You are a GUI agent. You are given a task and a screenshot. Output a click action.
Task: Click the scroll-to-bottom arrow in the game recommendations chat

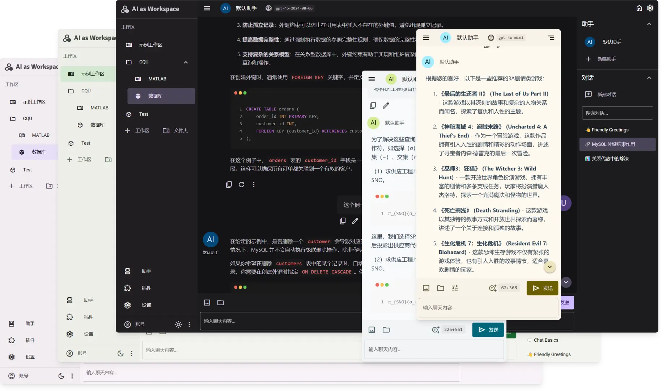[x=549, y=267]
